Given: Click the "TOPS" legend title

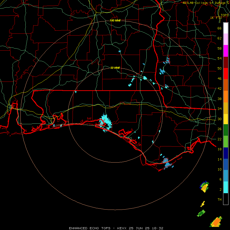Looking at the screenshot, I should click(225, 15).
